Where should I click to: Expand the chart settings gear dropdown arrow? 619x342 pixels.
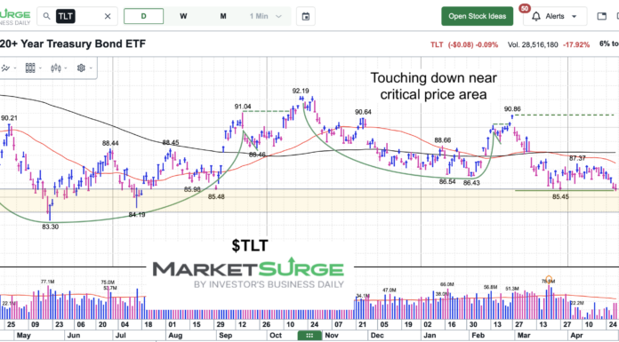coord(92,68)
